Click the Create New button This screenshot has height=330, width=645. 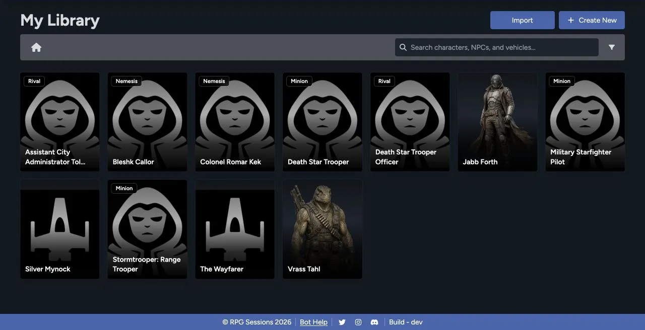click(x=592, y=20)
